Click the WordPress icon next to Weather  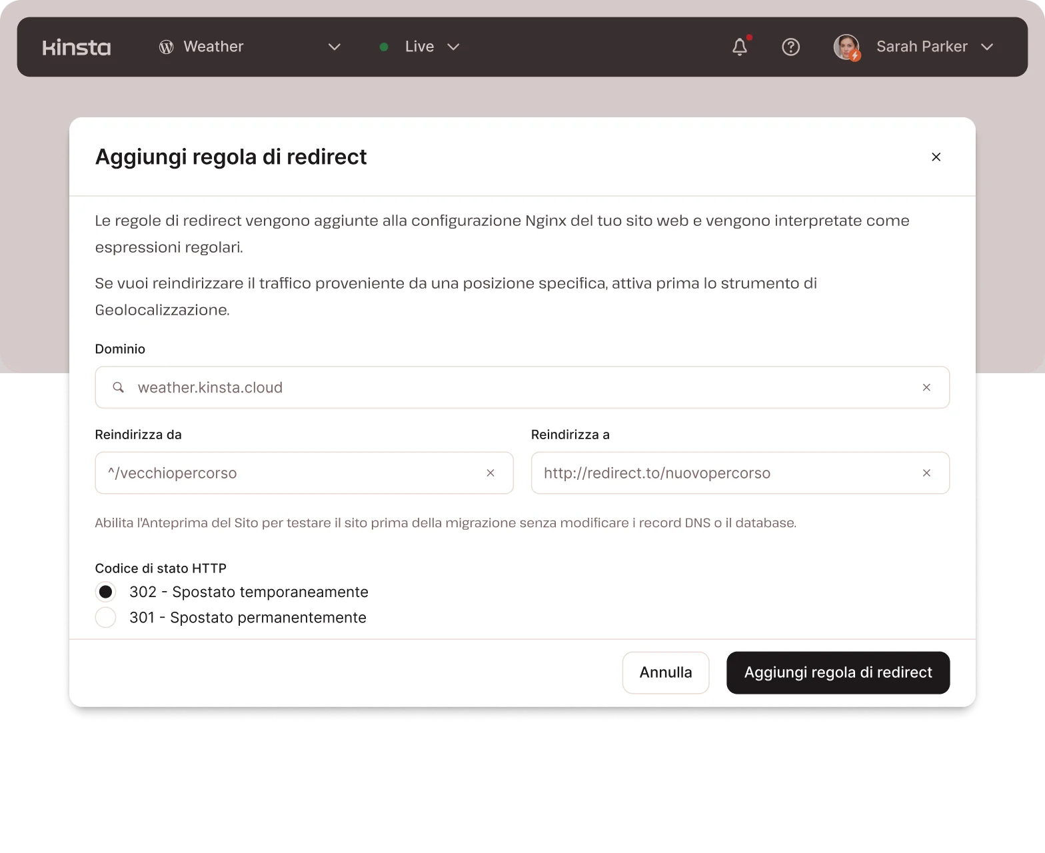point(166,47)
